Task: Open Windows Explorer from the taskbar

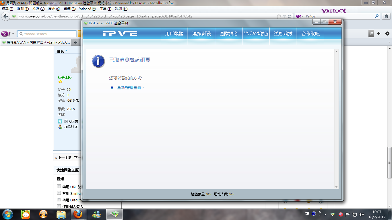Action: [x=61, y=214]
